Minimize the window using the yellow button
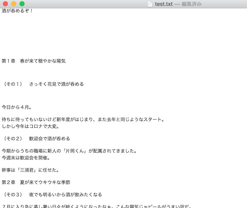The image size is (247, 208). coord(14,4)
